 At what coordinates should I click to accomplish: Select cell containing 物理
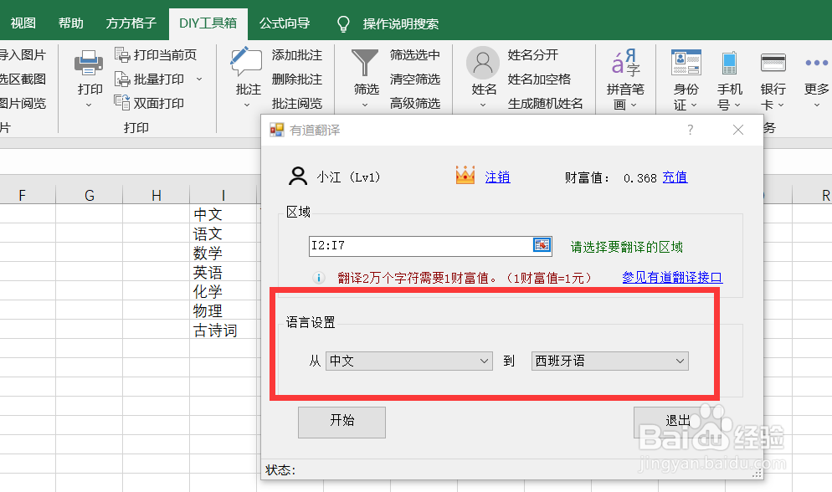tap(223, 310)
